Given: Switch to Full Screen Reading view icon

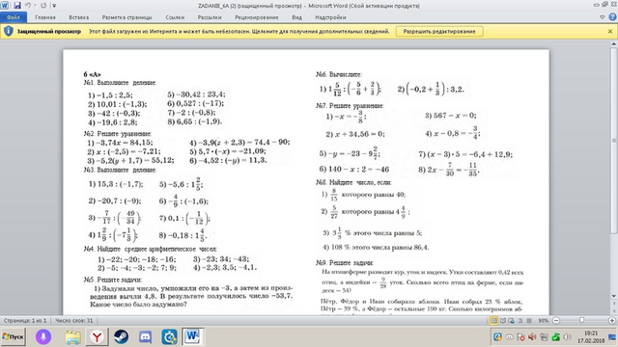Looking at the screenshot, I should [x=503, y=321].
